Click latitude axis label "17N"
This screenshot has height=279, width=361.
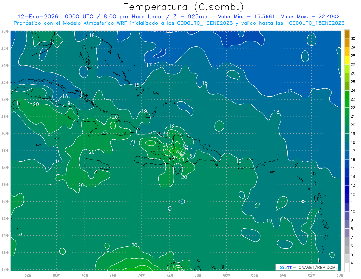click(x=4, y=184)
